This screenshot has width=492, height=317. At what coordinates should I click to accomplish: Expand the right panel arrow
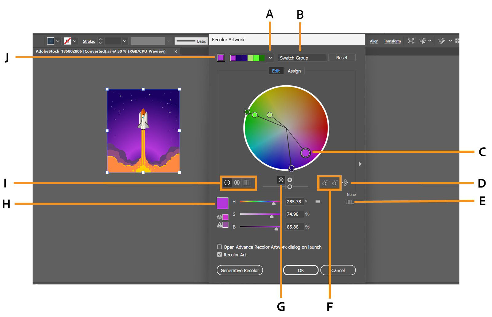pos(360,164)
